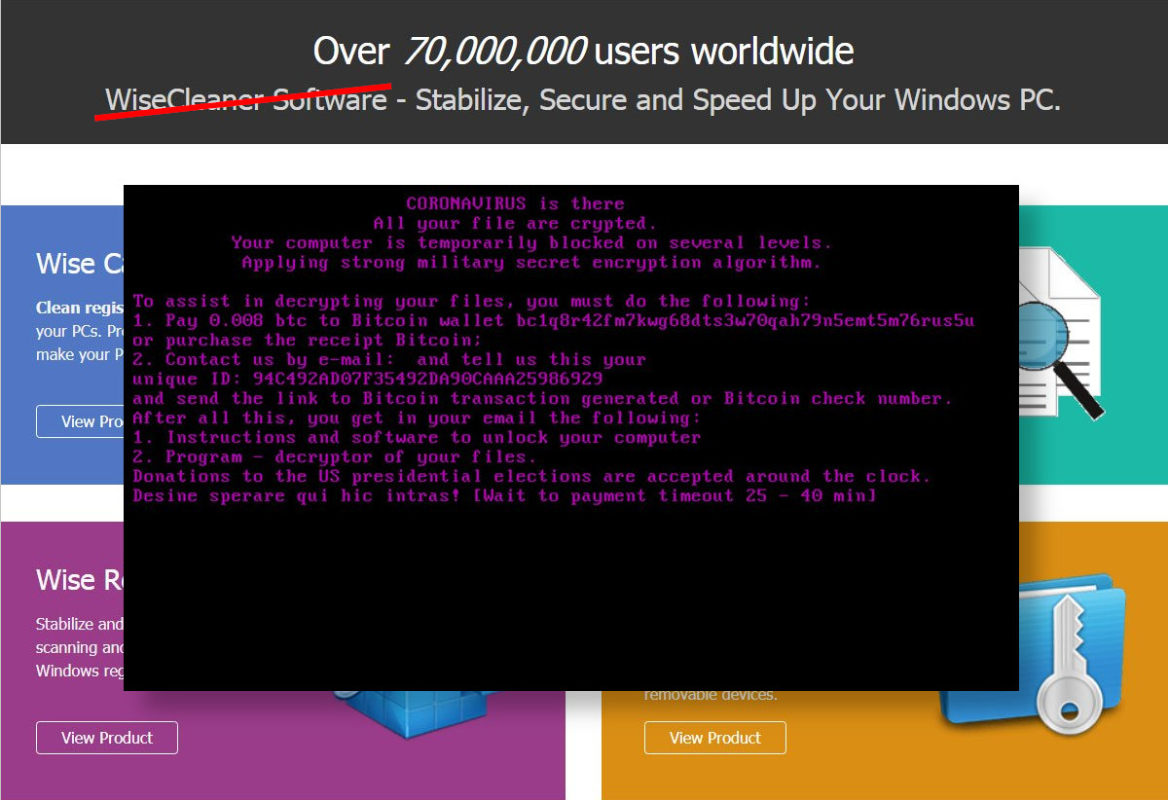The image size is (1168, 800).
Task: Click View Product on the orange panel
Action: point(714,738)
